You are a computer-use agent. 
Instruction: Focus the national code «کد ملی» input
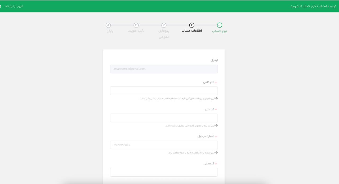coord(164,118)
